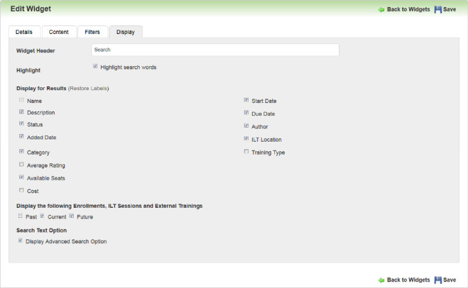Image resolution: width=468 pixels, height=288 pixels.
Task: Toggle Display Advanced Search Option checkbox
Action: pos(20,240)
